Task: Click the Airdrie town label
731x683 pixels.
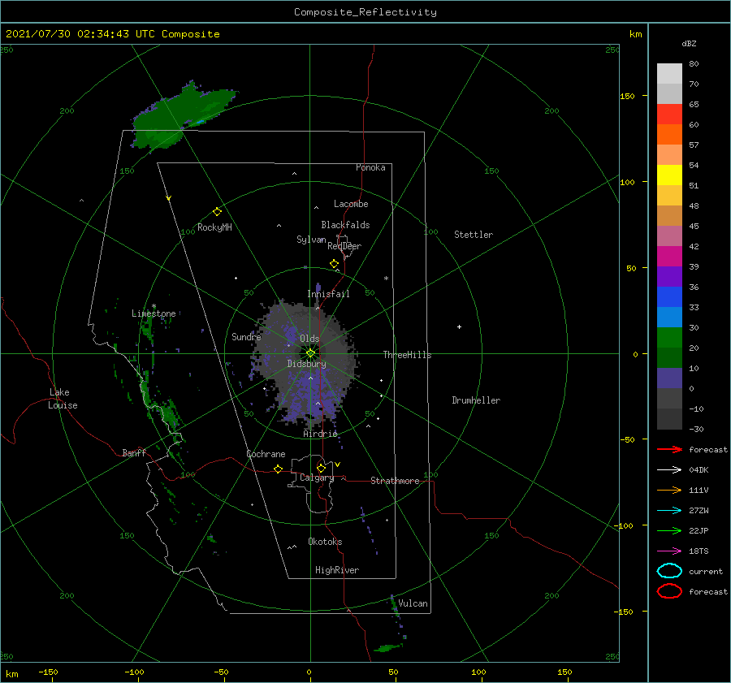Action: [x=320, y=434]
